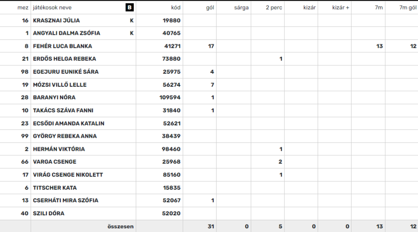Image resolution: width=418 pixels, height=232 pixels.
Task: Select the 7m value 13 for Fehér
Action: [x=379, y=46]
